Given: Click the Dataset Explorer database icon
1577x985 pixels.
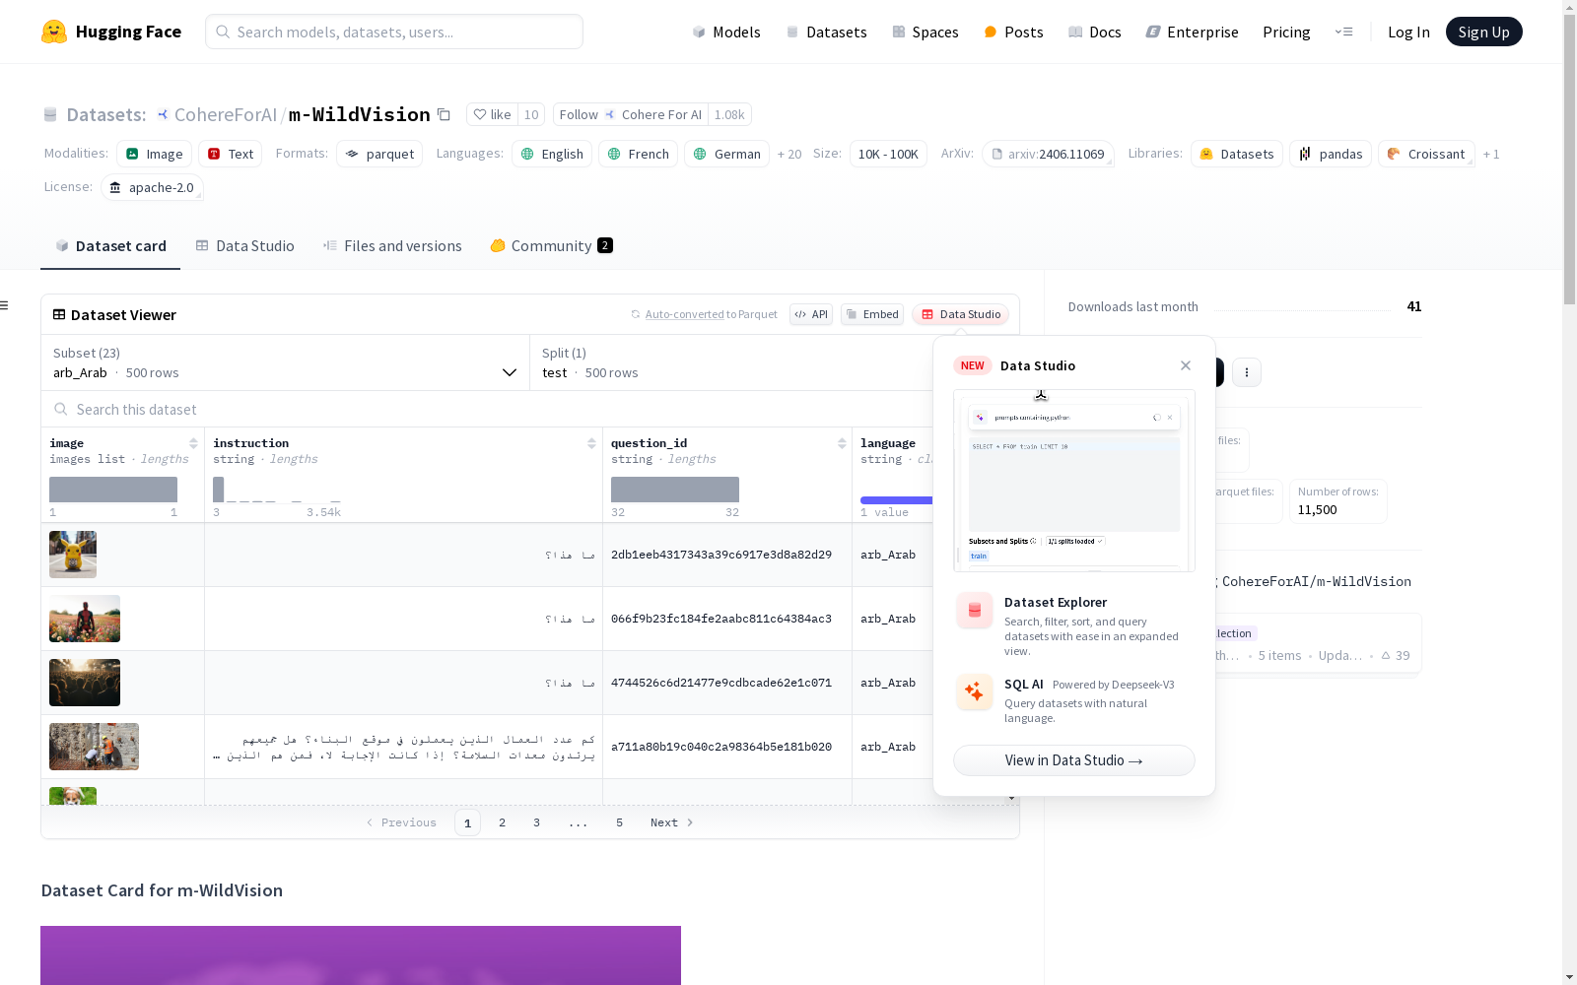Looking at the screenshot, I should click(x=975, y=611).
